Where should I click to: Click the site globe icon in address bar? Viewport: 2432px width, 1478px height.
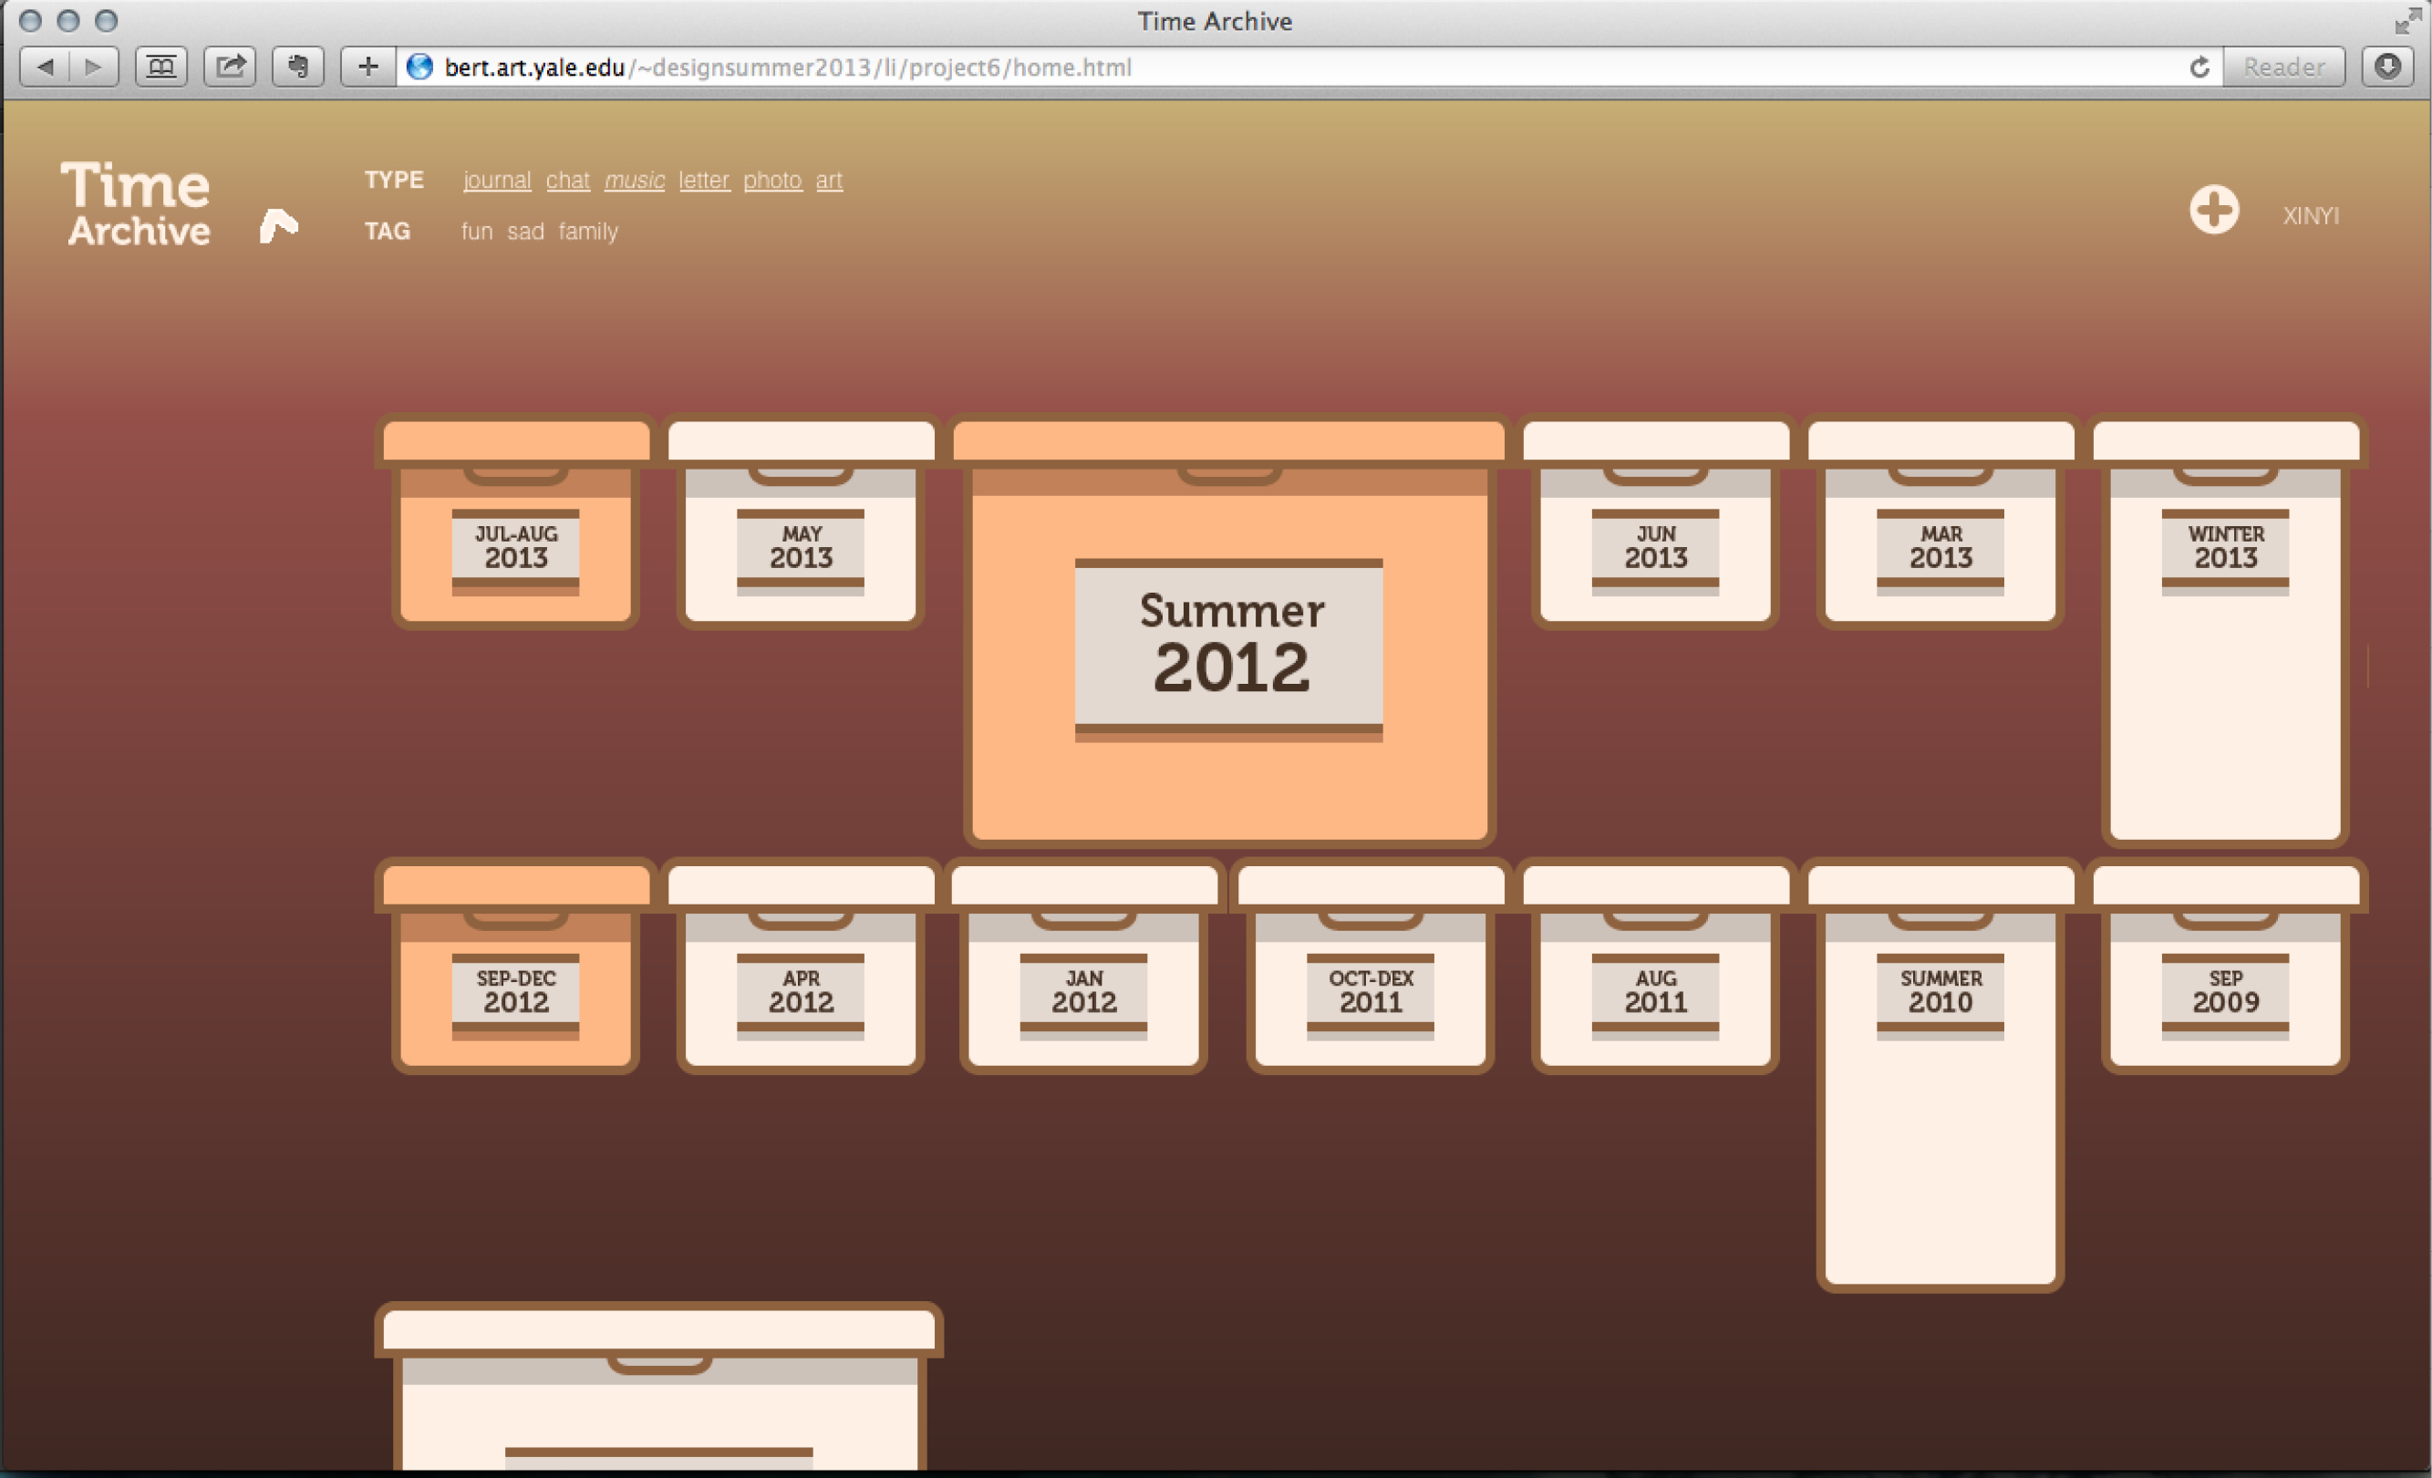pos(420,67)
